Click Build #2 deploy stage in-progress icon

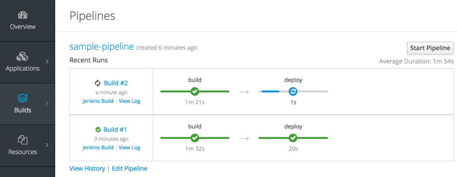point(293,92)
